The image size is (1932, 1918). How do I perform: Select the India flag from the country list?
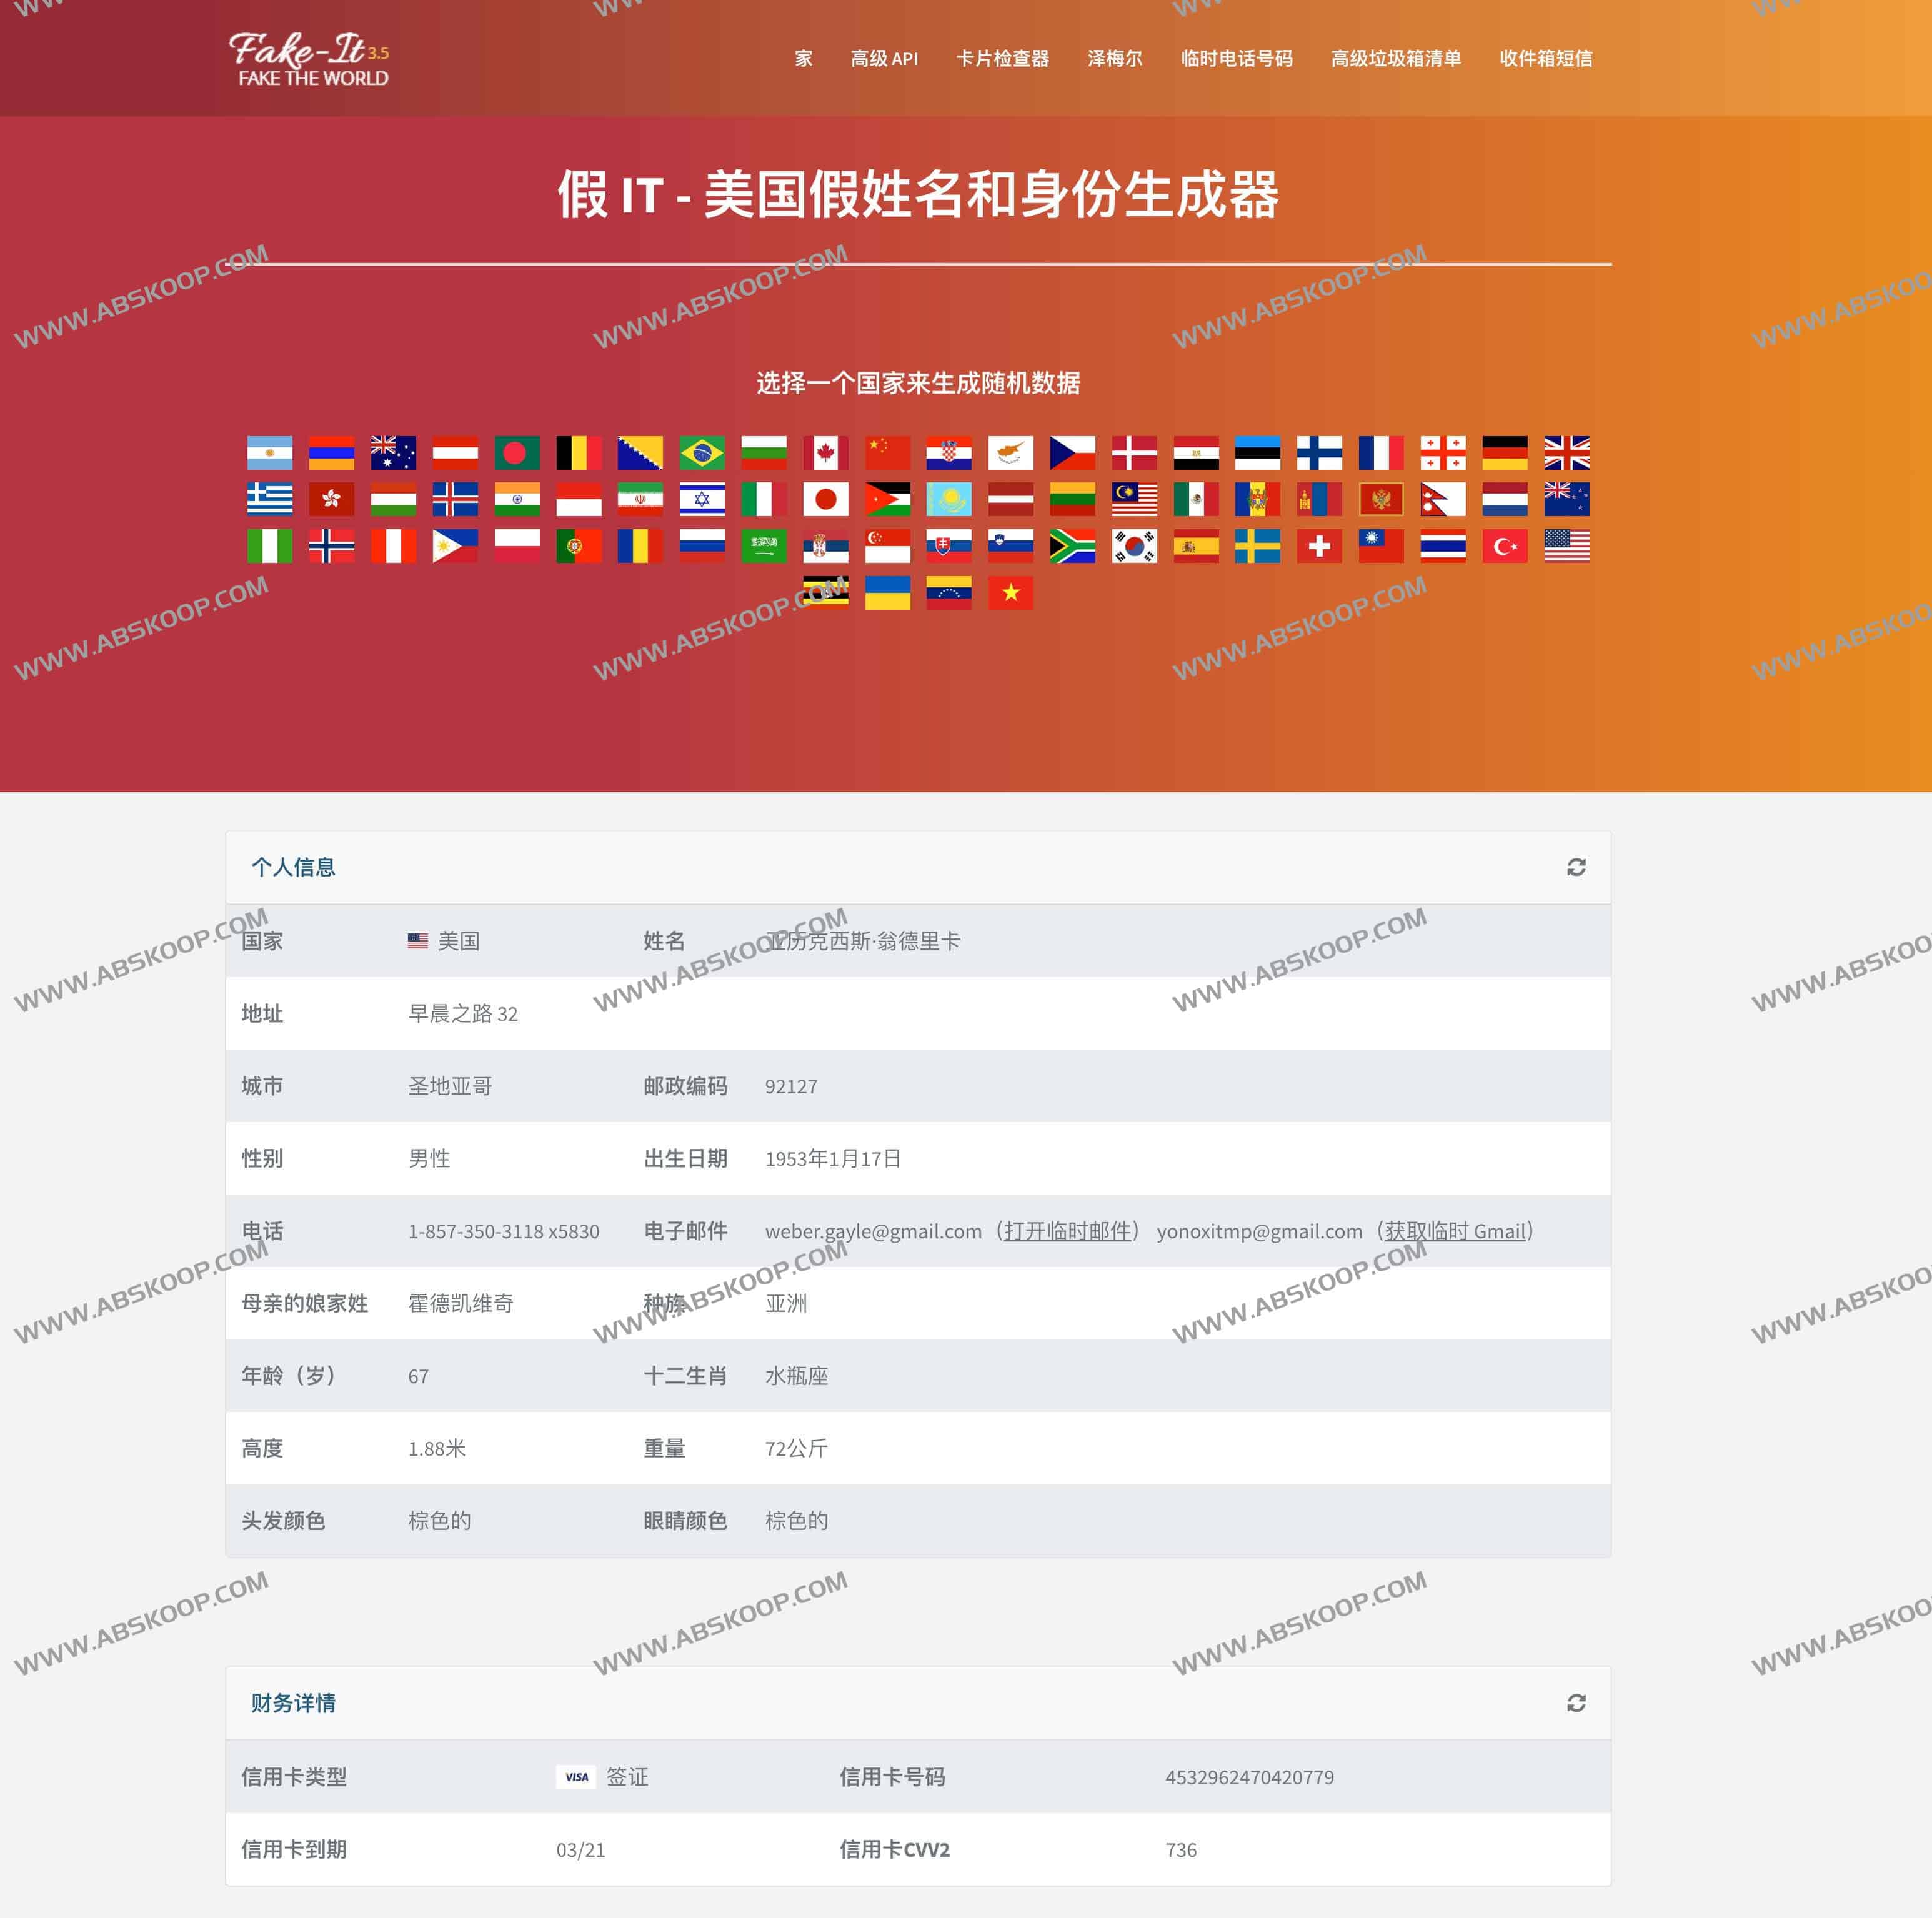[x=517, y=500]
